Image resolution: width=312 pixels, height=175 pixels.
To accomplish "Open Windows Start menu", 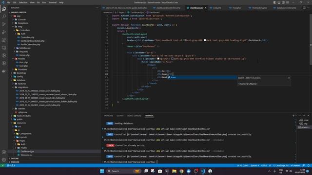I will [x=102, y=171].
